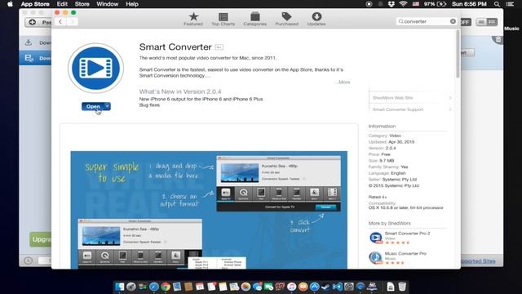This screenshot has height=294, width=522.
Task: Open Finder from the Dock
Action: [x=119, y=287]
